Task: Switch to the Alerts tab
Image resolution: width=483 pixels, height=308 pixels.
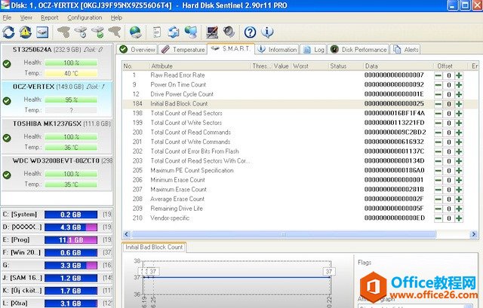Action: coord(405,50)
